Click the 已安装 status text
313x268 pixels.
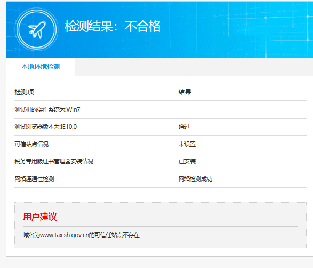tap(187, 161)
